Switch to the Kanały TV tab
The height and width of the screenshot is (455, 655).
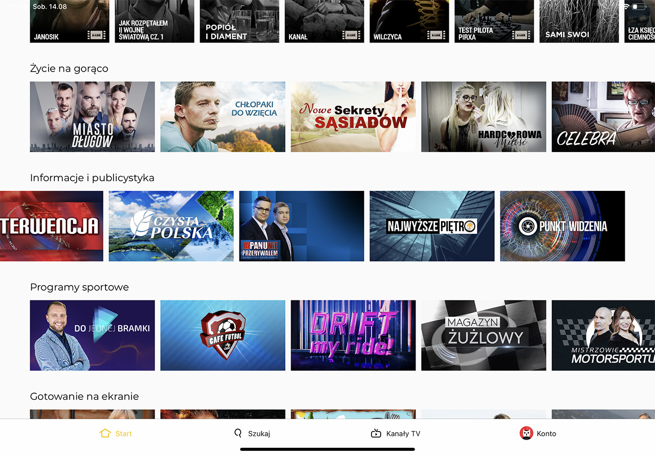pos(403,434)
